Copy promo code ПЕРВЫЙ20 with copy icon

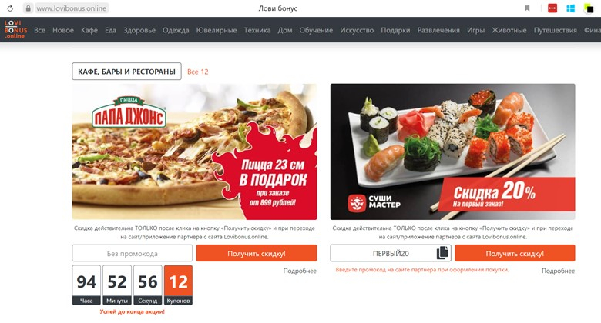coord(442,252)
